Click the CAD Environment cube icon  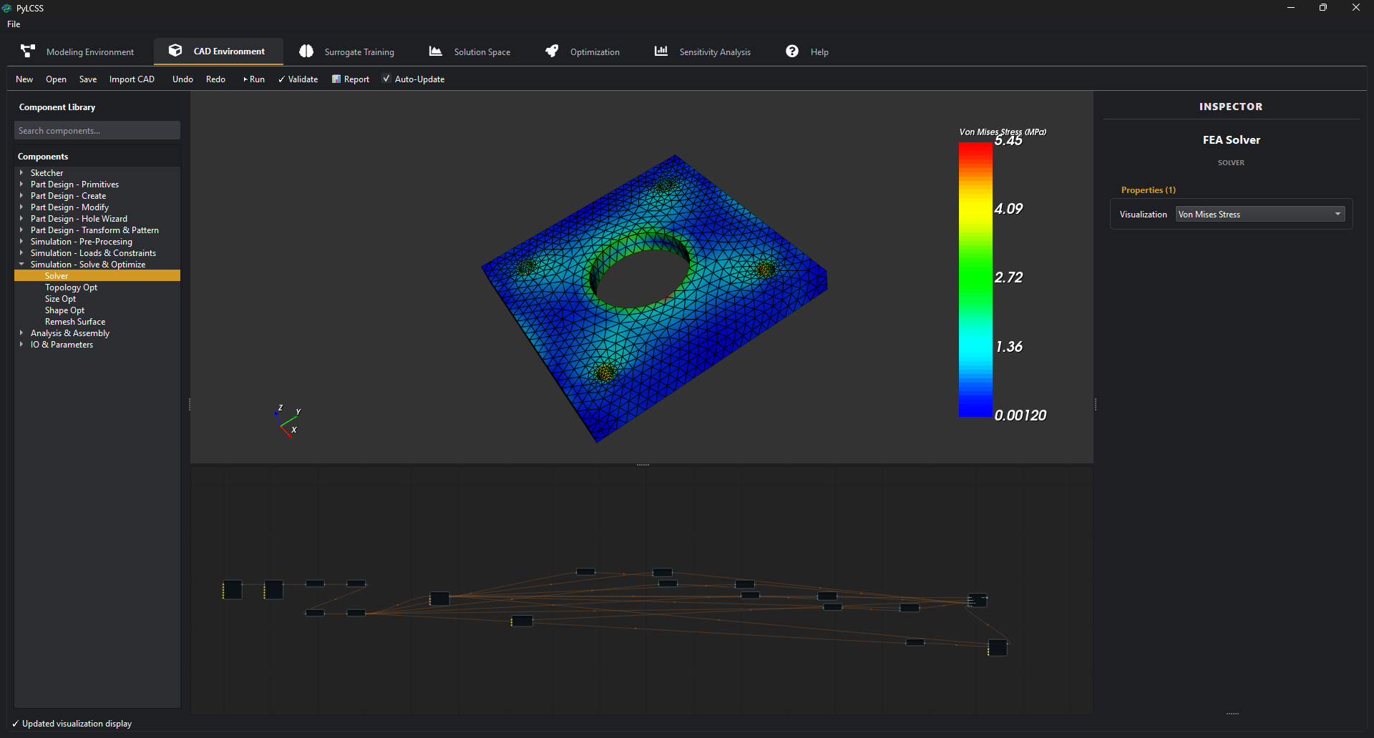tap(175, 51)
